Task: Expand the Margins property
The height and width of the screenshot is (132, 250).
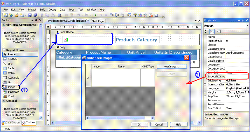Action: 205,92
